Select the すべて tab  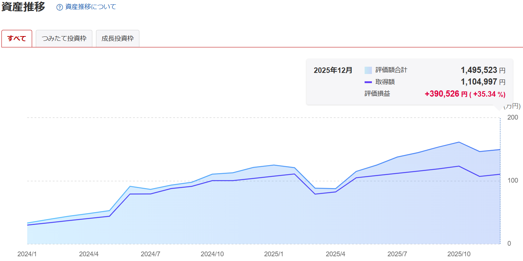(17, 39)
